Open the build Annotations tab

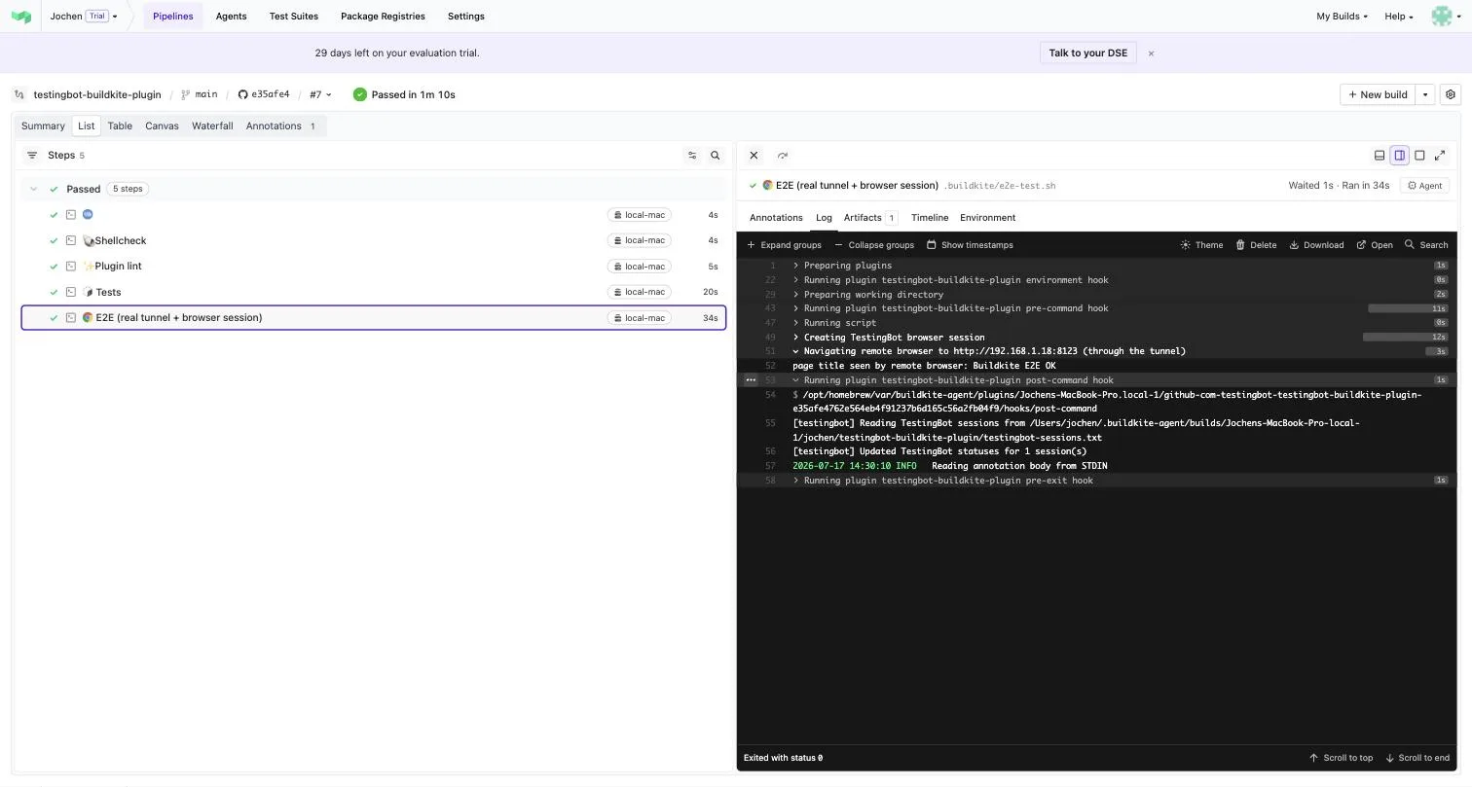(281, 126)
